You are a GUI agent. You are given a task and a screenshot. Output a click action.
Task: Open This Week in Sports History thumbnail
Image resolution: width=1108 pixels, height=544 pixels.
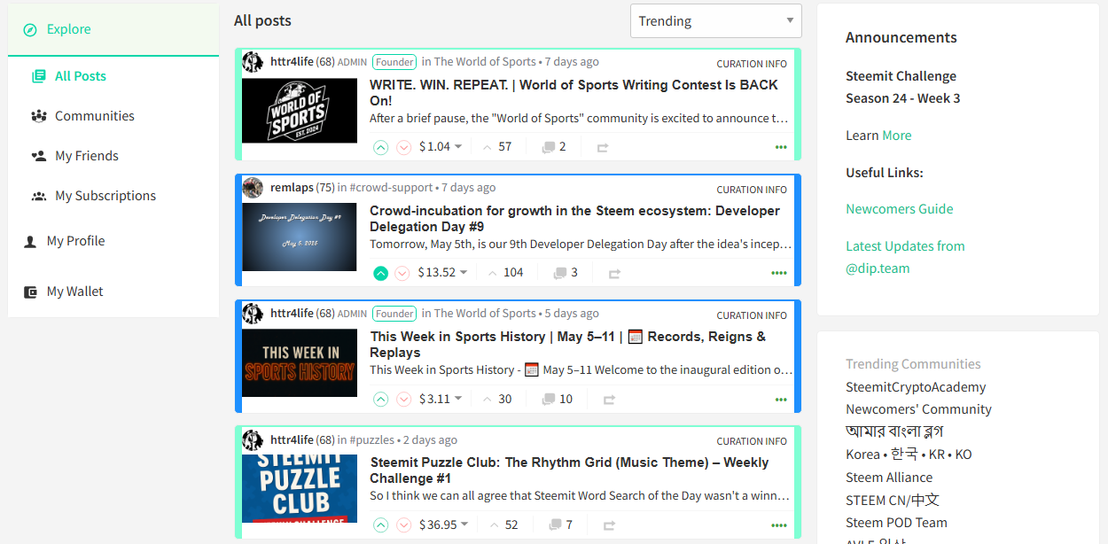pyautogui.click(x=300, y=363)
